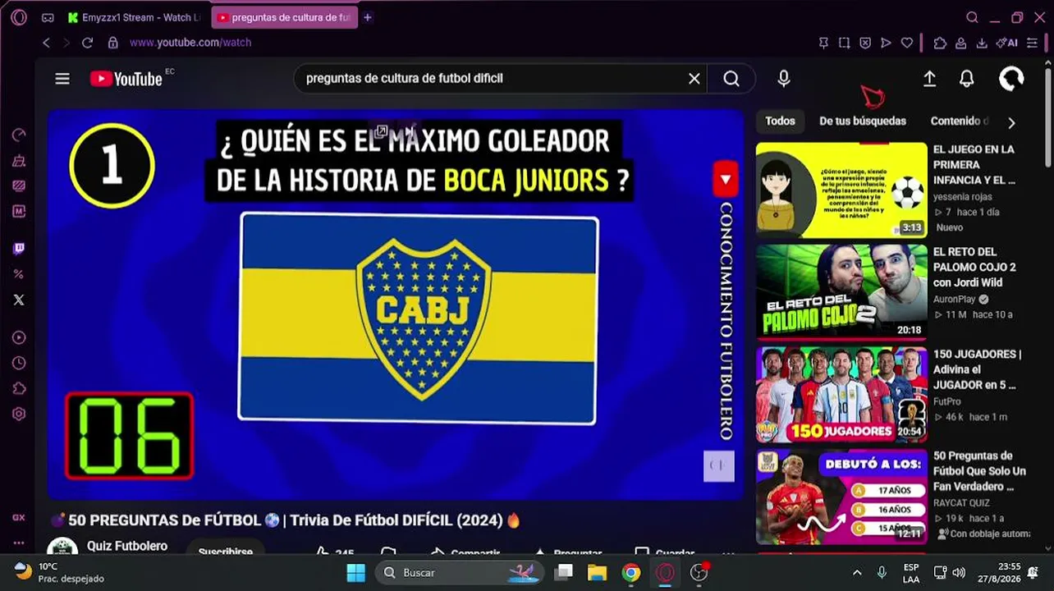Open the X (Twitter) sidebar icon

point(19,300)
